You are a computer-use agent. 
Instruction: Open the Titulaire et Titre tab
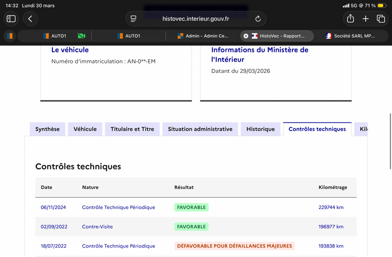pyautogui.click(x=132, y=129)
